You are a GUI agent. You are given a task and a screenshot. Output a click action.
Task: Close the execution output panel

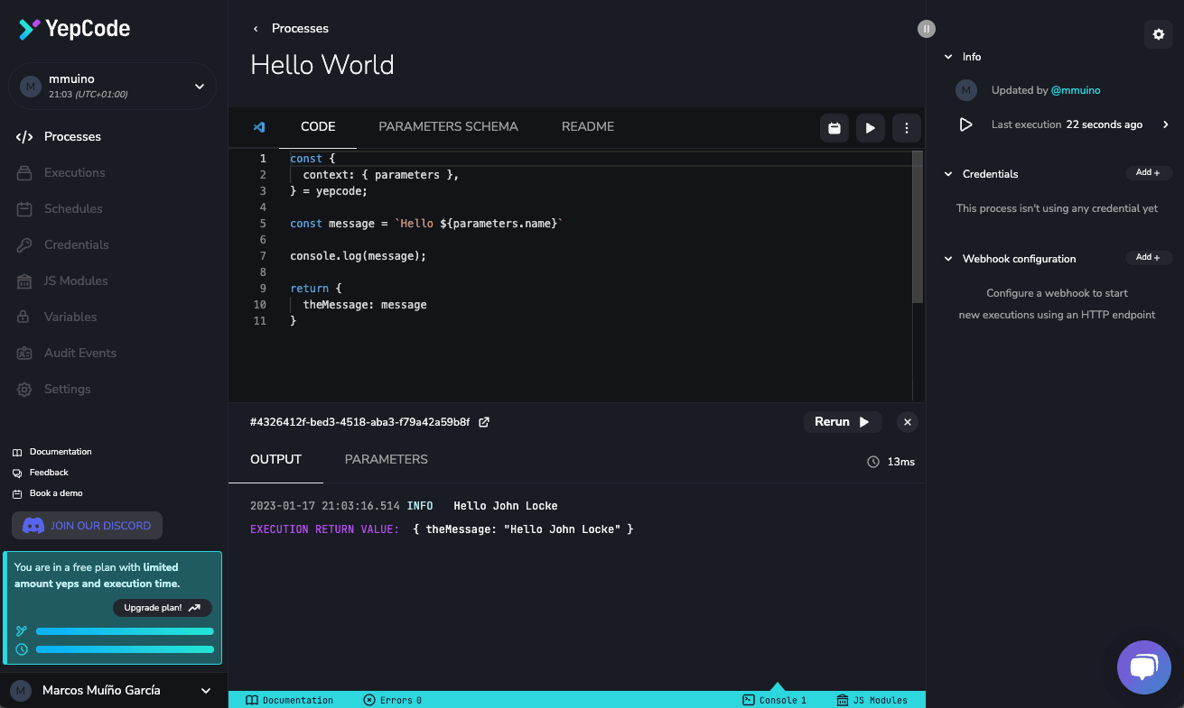[909, 422]
